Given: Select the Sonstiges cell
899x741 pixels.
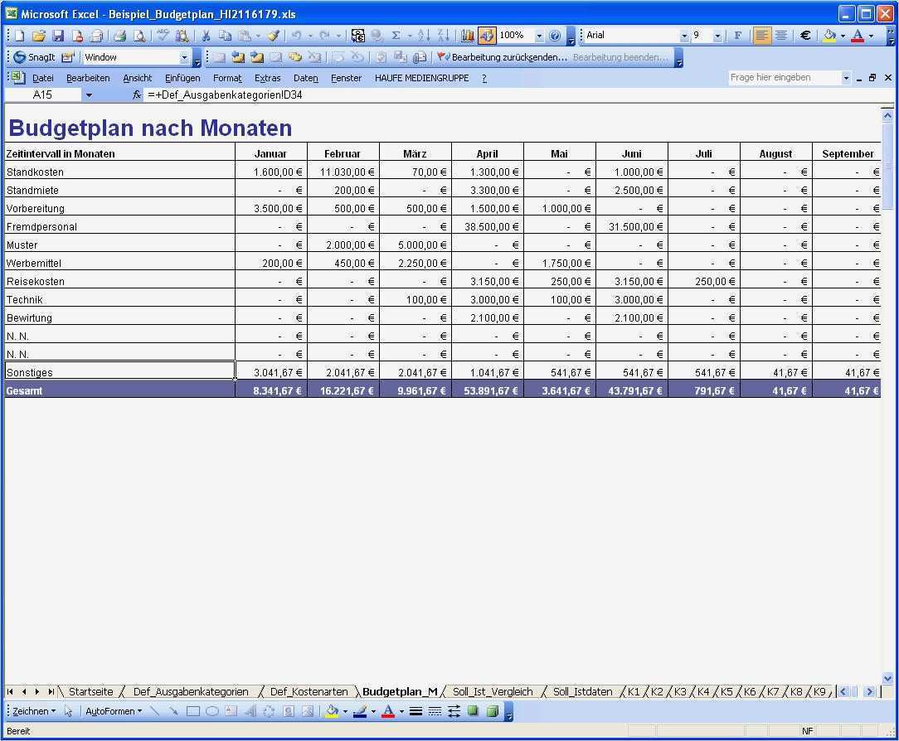Looking at the screenshot, I should (119, 372).
